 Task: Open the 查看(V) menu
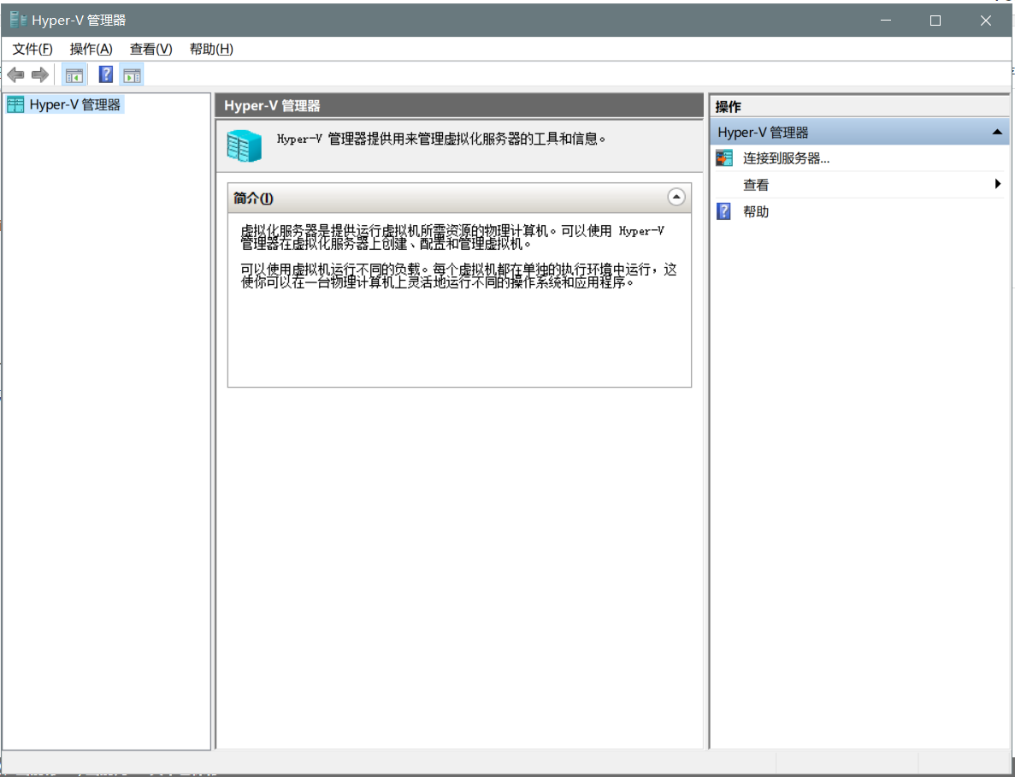tap(150, 50)
